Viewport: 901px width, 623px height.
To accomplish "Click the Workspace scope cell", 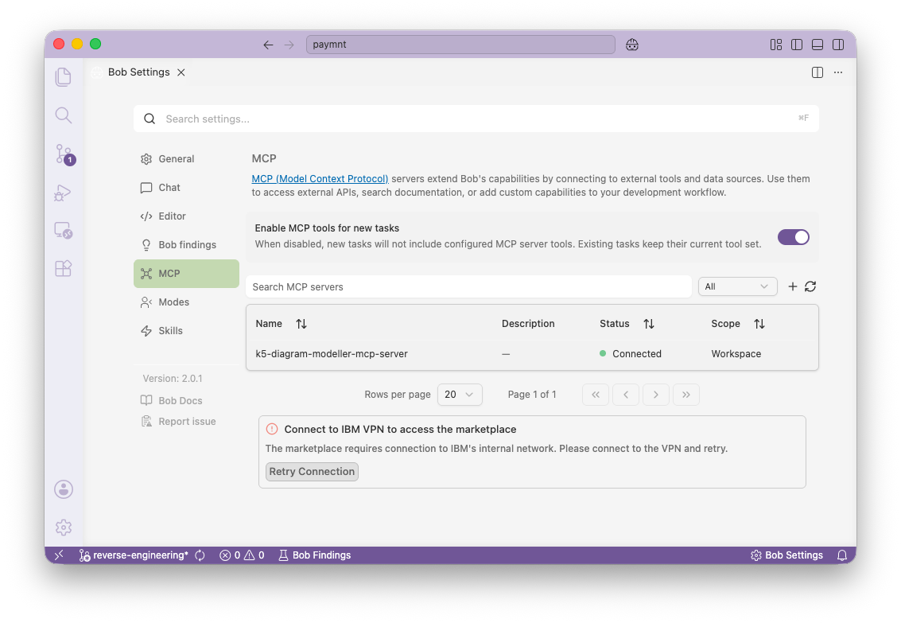I will click(x=736, y=354).
